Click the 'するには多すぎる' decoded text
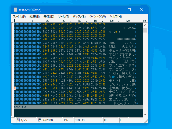This screenshot has height=129, width=172. [x=122, y=54]
